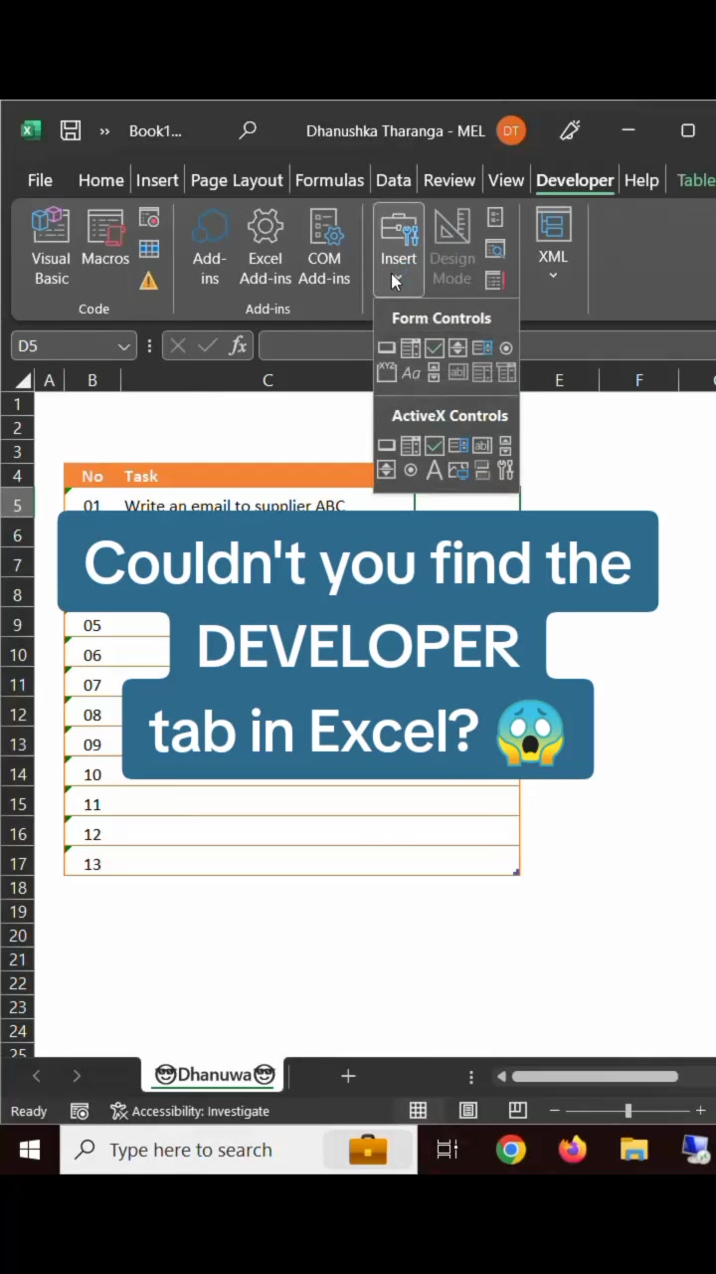The image size is (716, 1274).
Task: Insert an ActiveX spin button
Action: point(387,470)
